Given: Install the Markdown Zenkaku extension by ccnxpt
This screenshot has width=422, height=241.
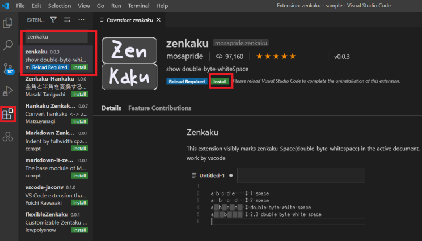Looking at the screenshot, I should [x=79, y=149].
